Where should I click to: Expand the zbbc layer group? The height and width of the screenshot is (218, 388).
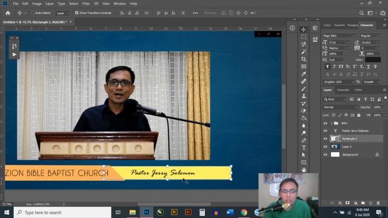[332, 123]
